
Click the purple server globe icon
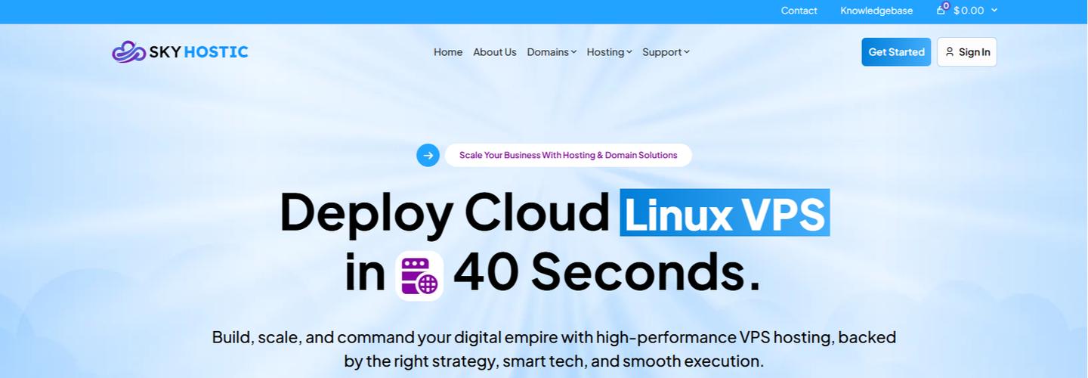click(x=419, y=276)
